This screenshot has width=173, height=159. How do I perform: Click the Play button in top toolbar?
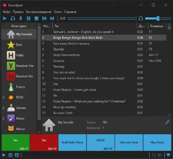(x=5, y=18)
